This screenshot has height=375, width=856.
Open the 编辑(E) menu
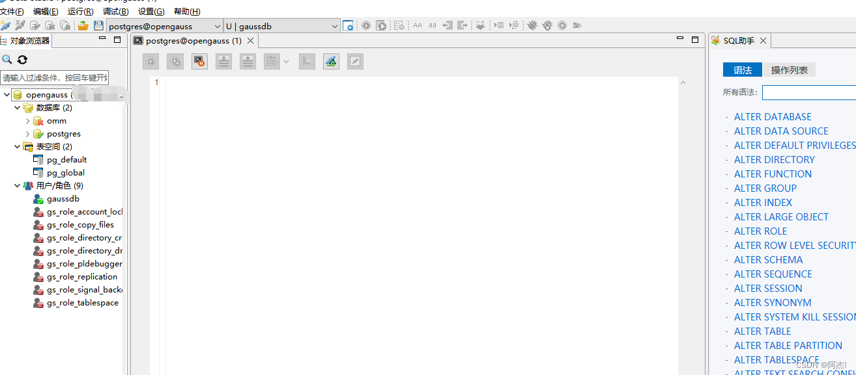[x=46, y=12]
